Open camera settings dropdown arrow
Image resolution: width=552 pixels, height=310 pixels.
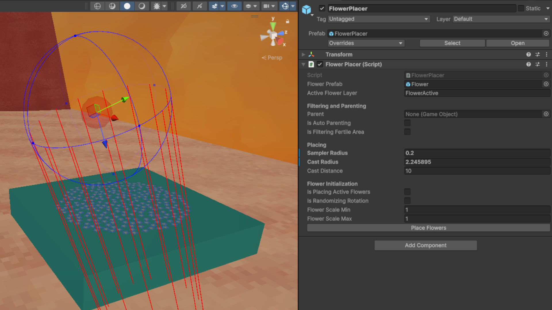coord(273,6)
